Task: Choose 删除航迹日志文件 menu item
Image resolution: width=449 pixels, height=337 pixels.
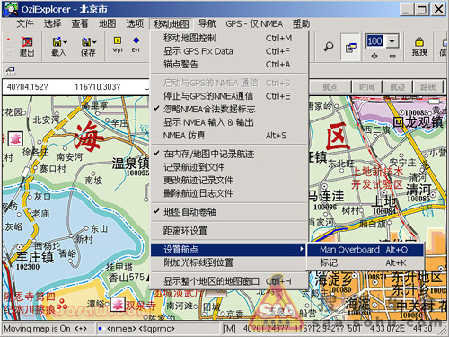Action: [229, 193]
